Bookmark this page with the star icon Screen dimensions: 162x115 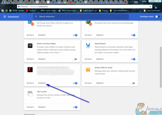[x=150, y=6]
